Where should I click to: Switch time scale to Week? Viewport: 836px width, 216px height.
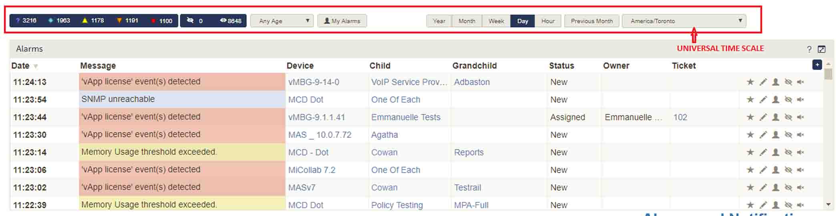pyautogui.click(x=496, y=21)
